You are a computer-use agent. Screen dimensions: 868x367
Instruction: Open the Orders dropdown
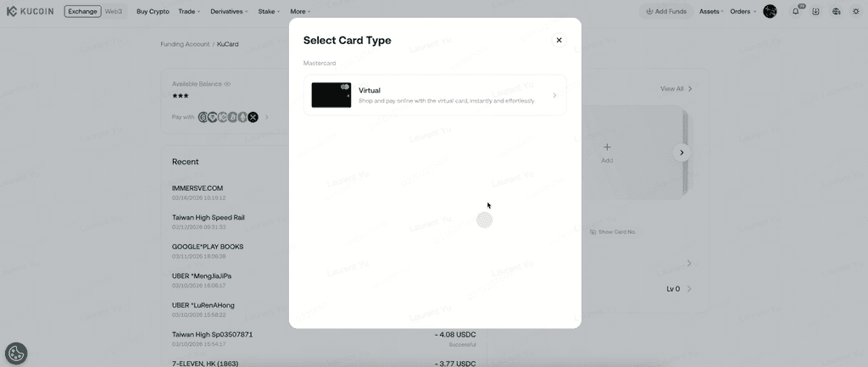click(743, 11)
